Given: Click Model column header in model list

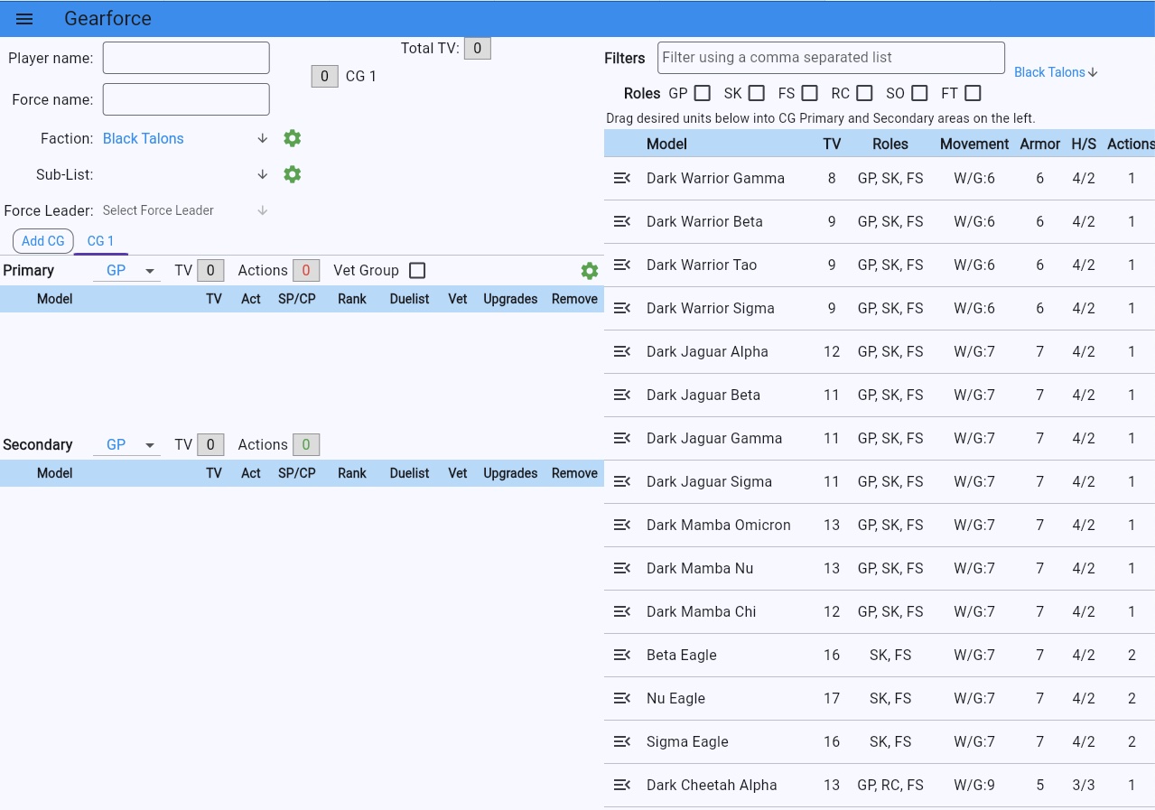Looking at the screenshot, I should pos(666,144).
